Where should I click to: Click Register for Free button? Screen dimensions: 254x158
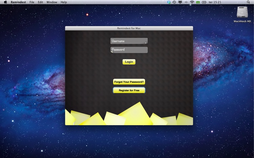click(x=129, y=90)
